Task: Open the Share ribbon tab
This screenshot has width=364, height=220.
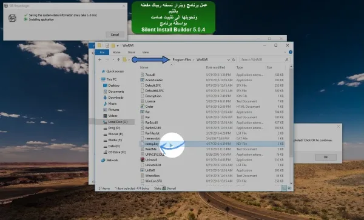Action: [131, 52]
